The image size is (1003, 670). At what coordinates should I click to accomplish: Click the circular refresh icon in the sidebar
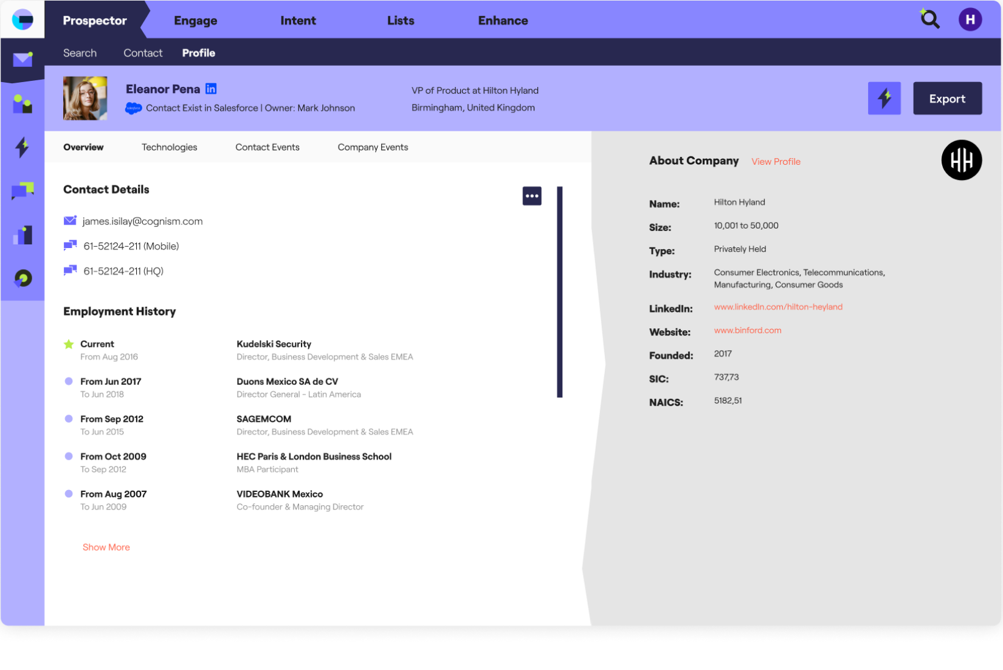click(x=22, y=278)
